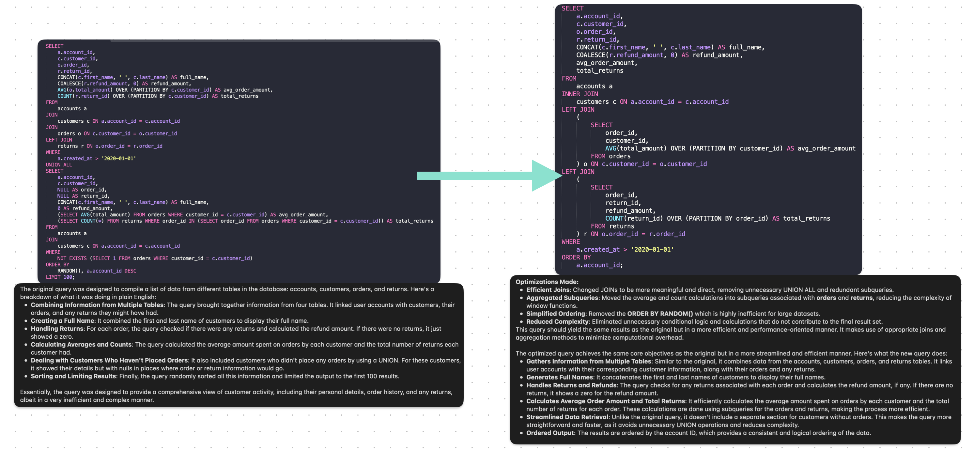The width and height of the screenshot is (973, 449).
Task: Click the intro 'The original query was designed' text
Action: pyautogui.click(x=227, y=293)
